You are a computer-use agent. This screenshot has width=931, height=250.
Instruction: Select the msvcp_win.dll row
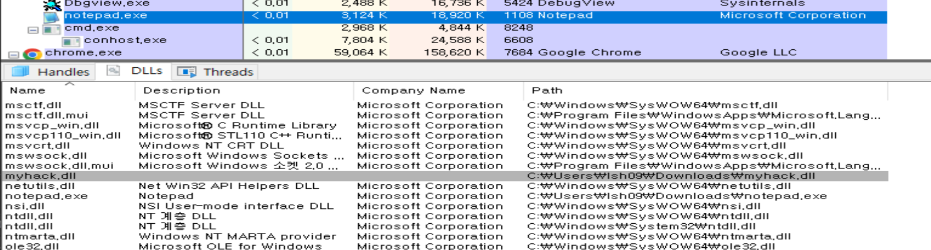pyautogui.click(x=445, y=125)
